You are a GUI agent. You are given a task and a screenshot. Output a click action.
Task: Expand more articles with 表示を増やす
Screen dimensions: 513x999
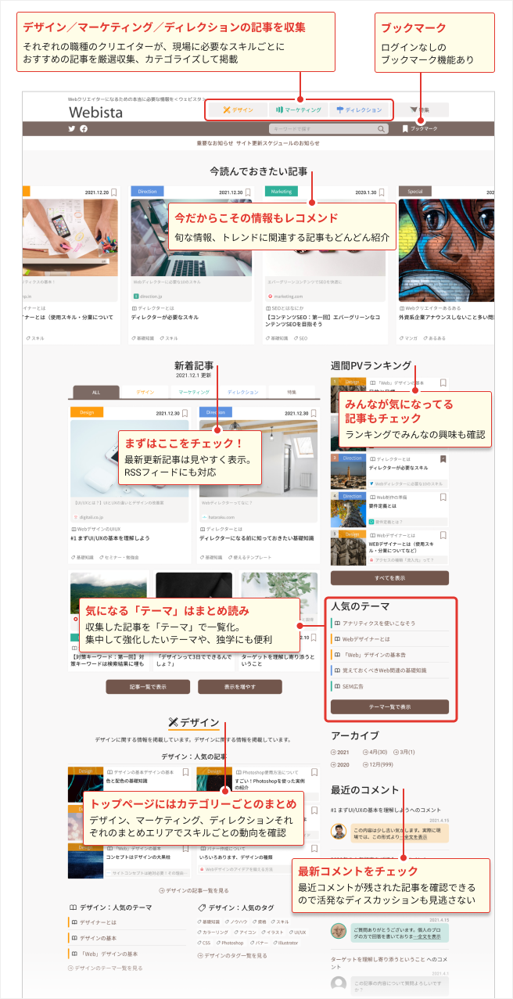[239, 687]
